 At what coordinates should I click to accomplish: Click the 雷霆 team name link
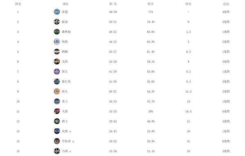[x=65, y=12]
